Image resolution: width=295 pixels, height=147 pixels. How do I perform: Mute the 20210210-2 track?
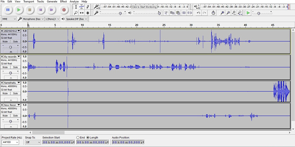tap(5, 41)
